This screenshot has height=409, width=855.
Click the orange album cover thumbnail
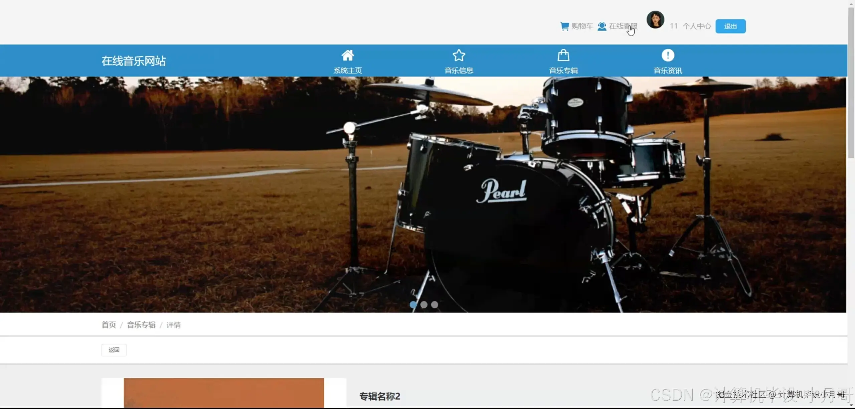click(224, 393)
